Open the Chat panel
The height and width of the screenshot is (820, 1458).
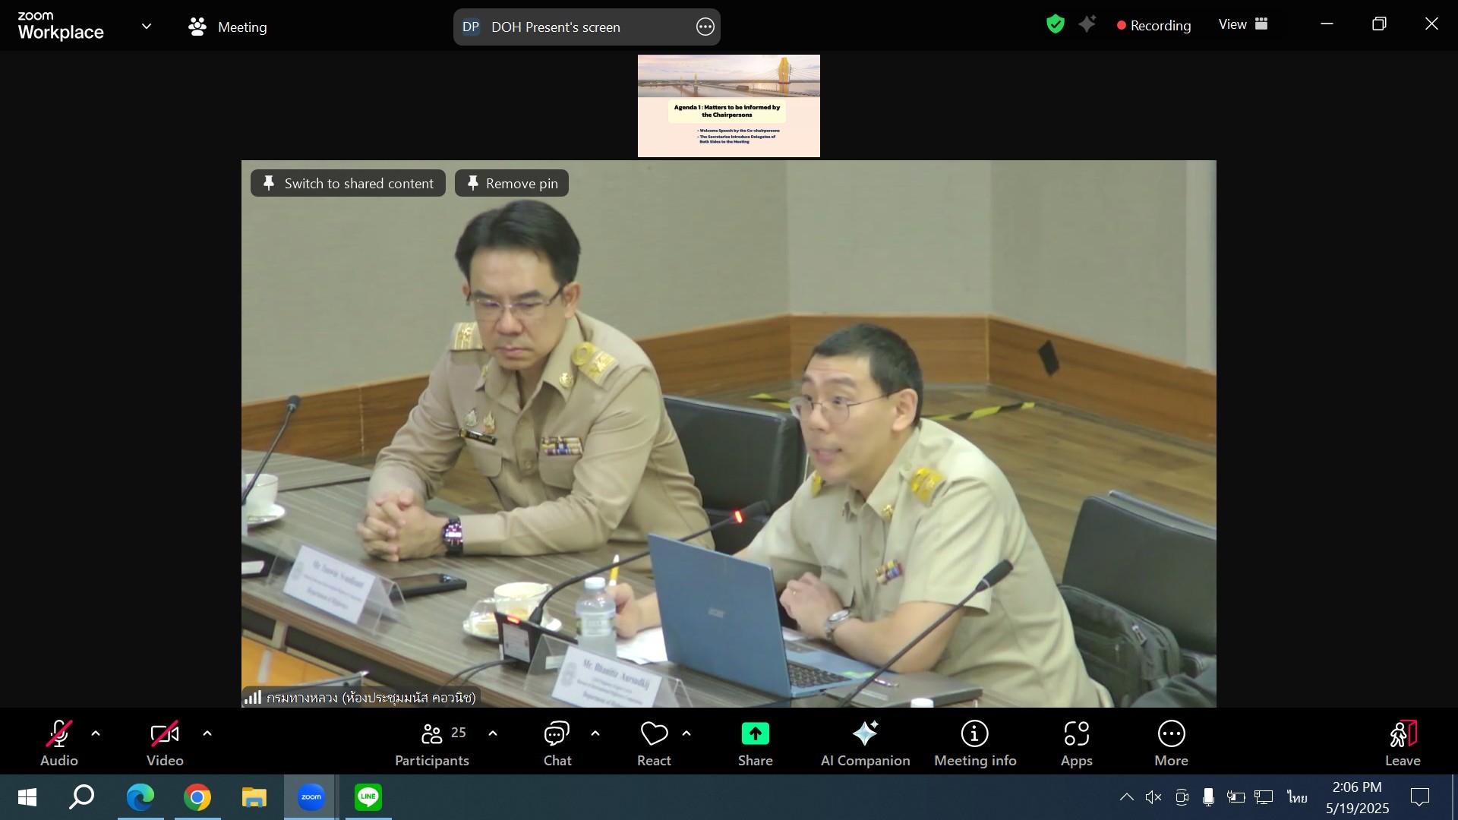(x=557, y=743)
